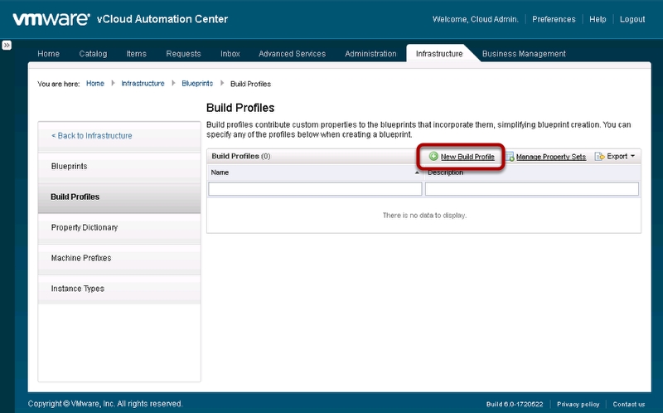Go to Home breadcrumb link
663x413 pixels.
click(x=95, y=84)
